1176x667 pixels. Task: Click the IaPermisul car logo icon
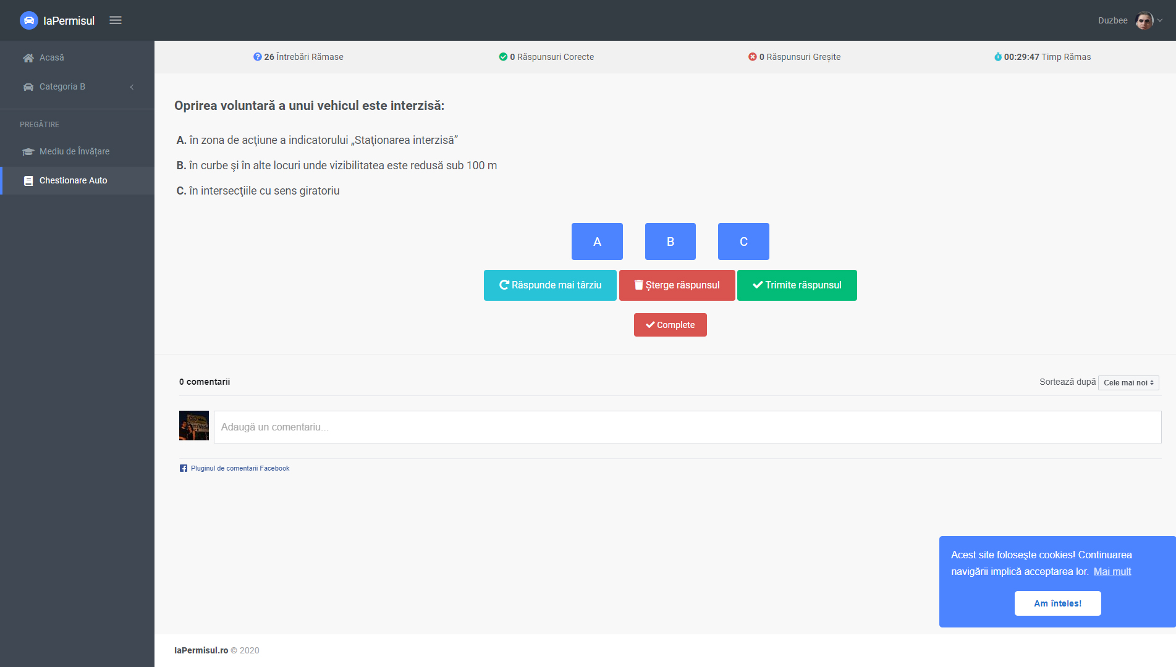[28, 20]
